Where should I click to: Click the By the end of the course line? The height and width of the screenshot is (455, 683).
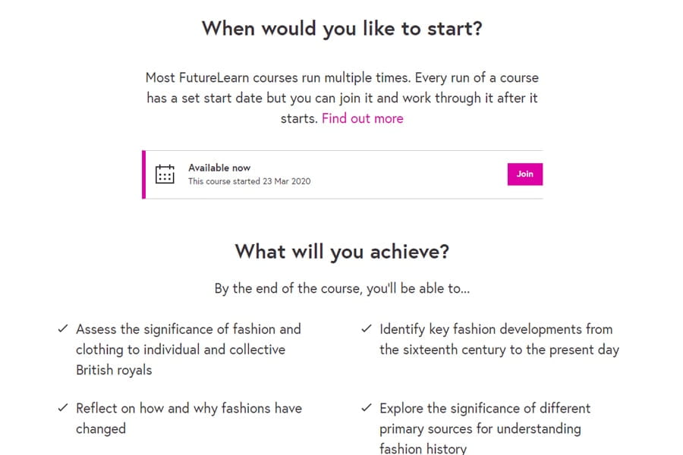click(x=341, y=289)
